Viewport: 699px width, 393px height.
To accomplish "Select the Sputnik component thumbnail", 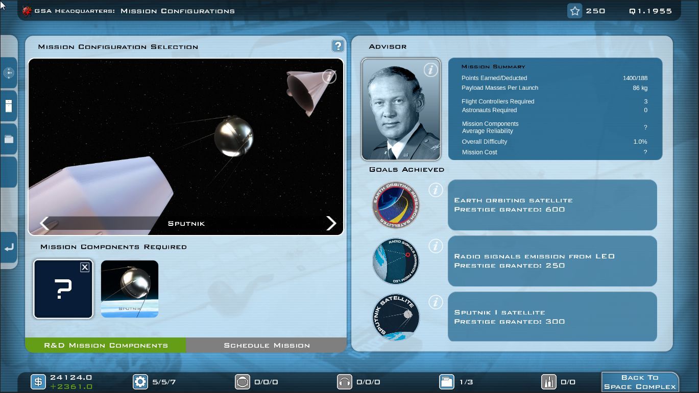I will [x=130, y=289].
